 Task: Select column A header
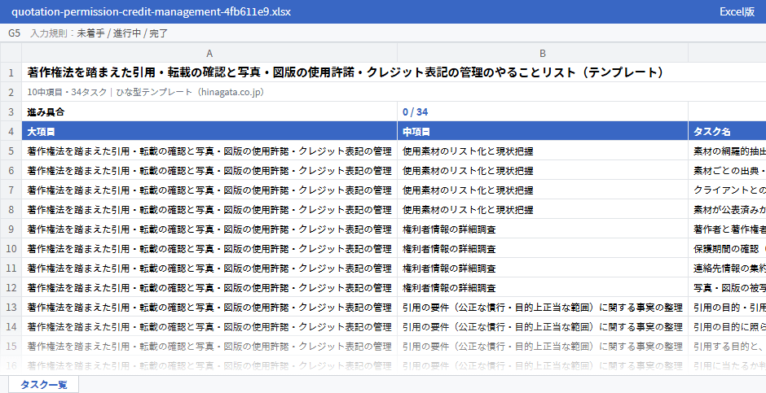[x=209, y=53]
